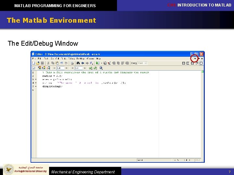
Task: Click breakpoint dash on line 5
Action: [36, 86]
